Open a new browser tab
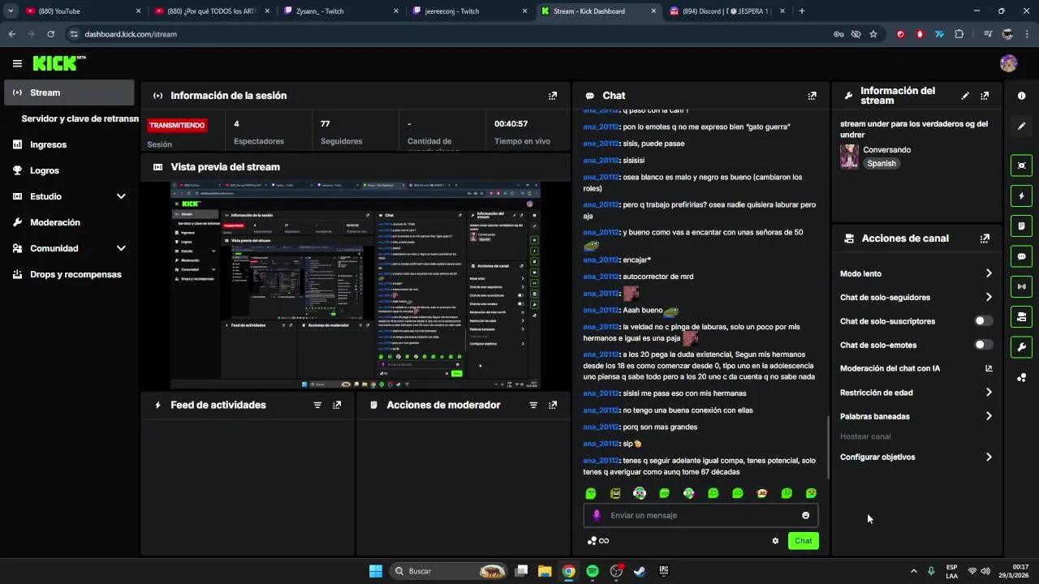Screen dimensions: 1039x584 tap(802, 11)
